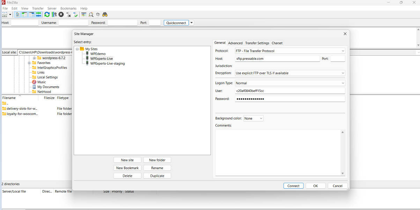420x210 pixels.
Task: Open the Background color selector
Action: 253,118
